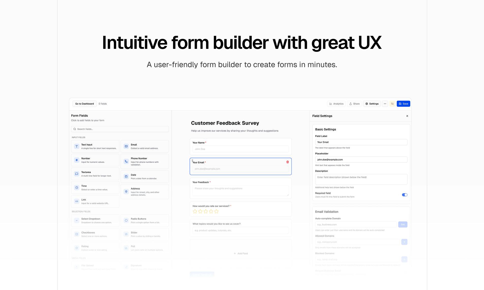This screenshot has width=484, height=290.
Task: Focus the Search fields input
Action: pyautogui.click(x=120, y=129)
